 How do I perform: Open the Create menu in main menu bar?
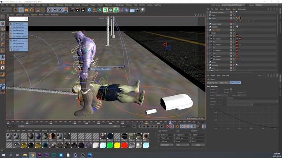(13, 5)
